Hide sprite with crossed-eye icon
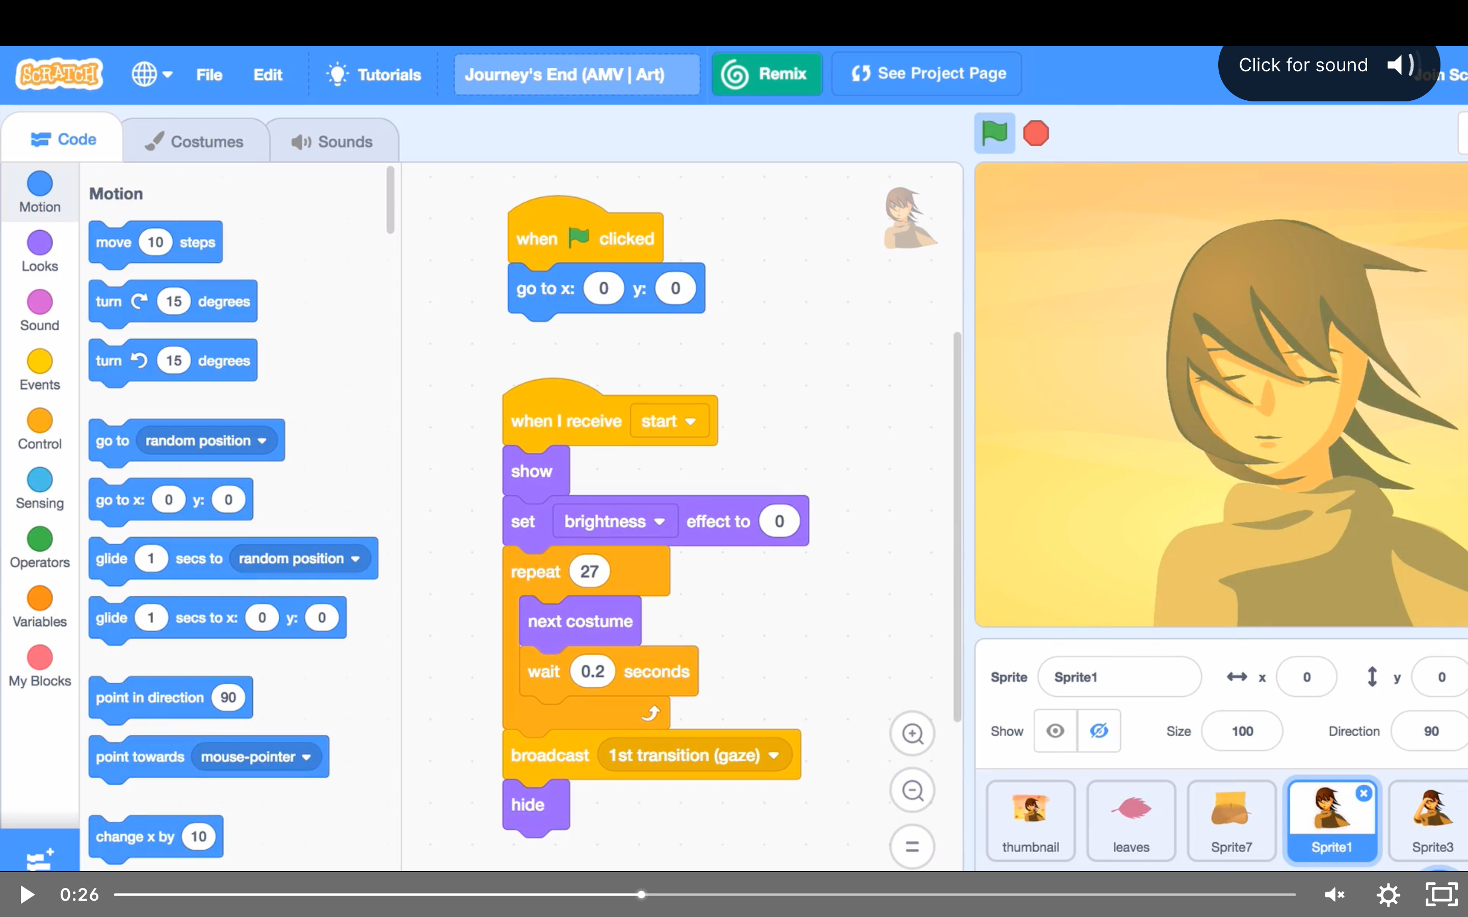 pyautogui.click(x=1098, y=731)
